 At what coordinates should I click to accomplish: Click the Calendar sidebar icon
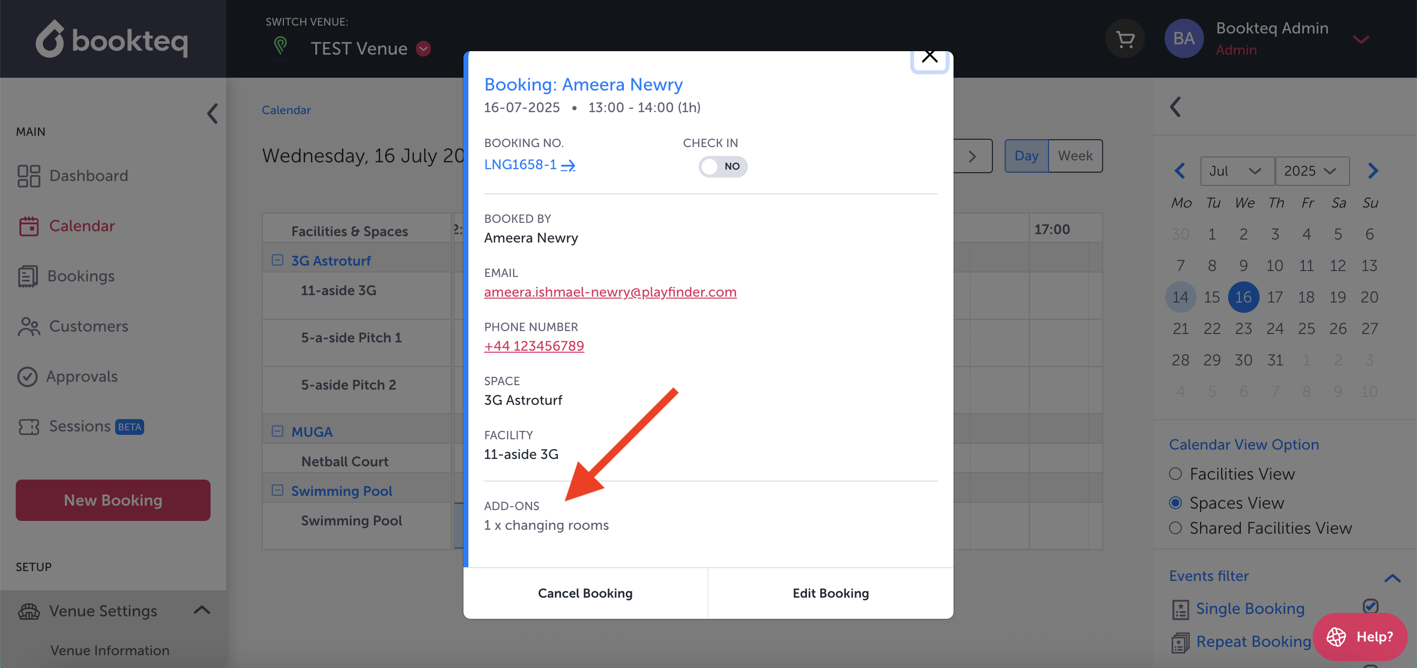coord(29,226)
